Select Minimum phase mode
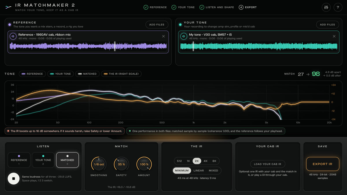Viewport: 347px width, 195px height. (182, 170)
